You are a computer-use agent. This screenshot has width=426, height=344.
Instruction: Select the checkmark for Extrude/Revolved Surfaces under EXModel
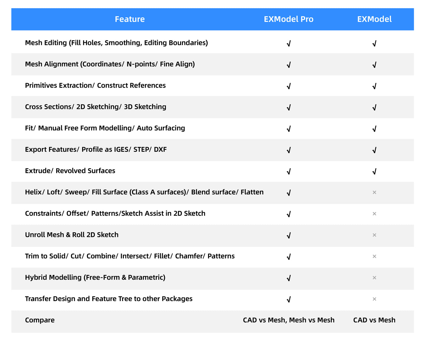(x=374, y=171)
